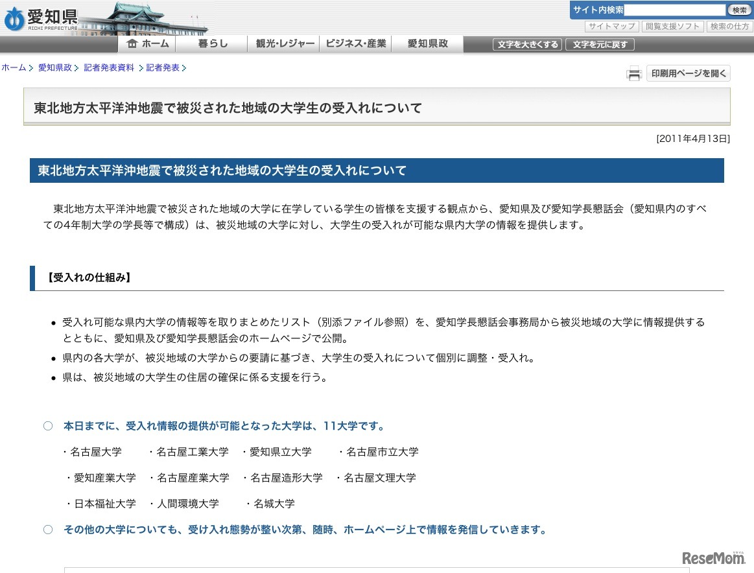This screenshot has width=754, height=573.
Task: Open 閲覧支援ソフト support software page
Action: coord(672,27)
